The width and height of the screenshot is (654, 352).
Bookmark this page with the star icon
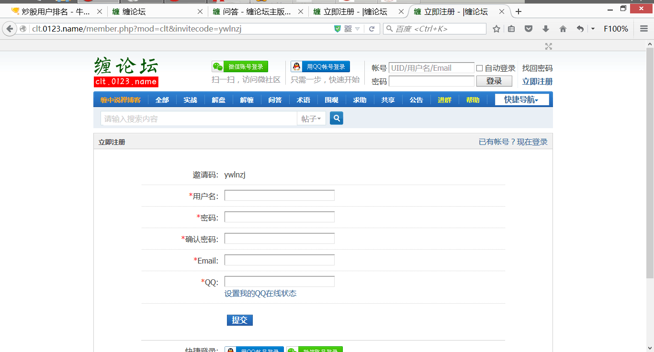click(496, 29)
